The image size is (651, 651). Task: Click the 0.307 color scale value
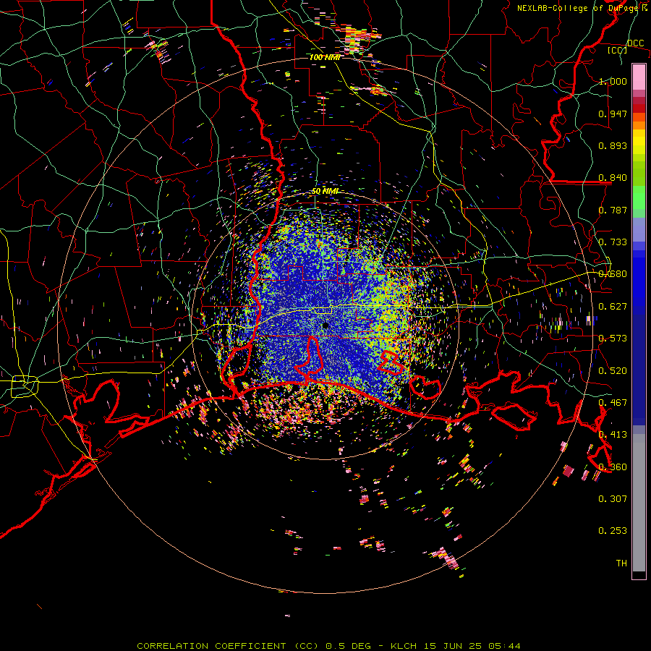click(613, 499)
